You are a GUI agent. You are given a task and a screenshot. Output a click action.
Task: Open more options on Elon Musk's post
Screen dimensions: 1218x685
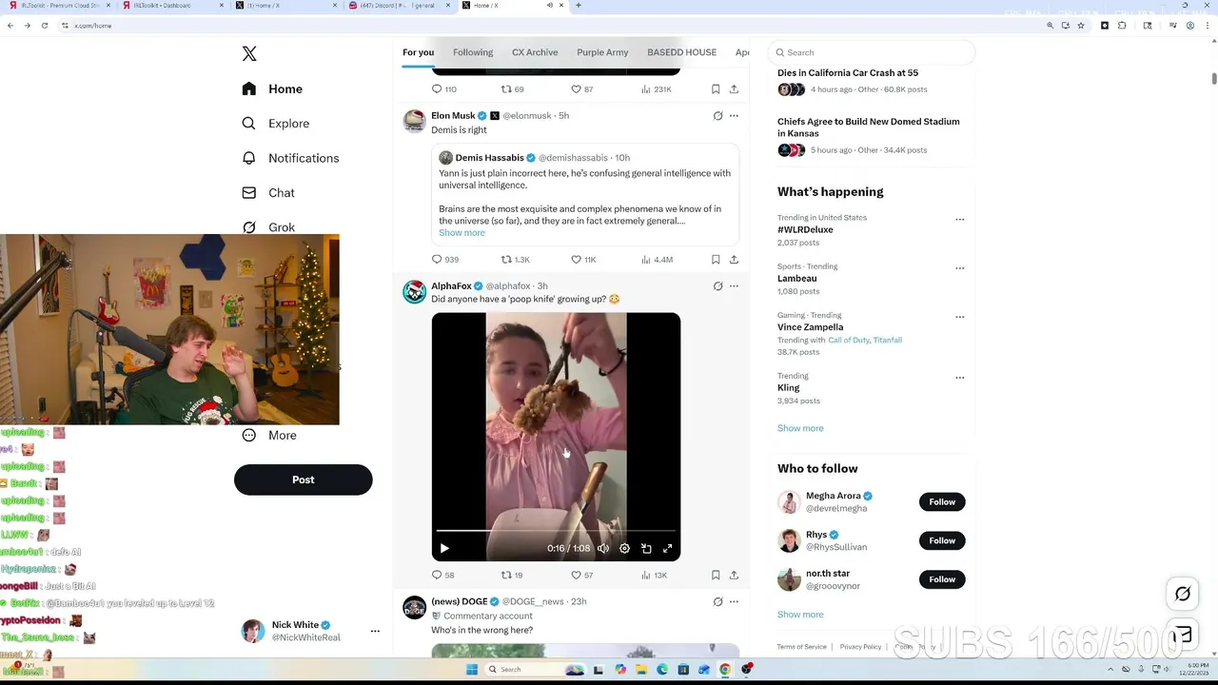coord(734,116)
